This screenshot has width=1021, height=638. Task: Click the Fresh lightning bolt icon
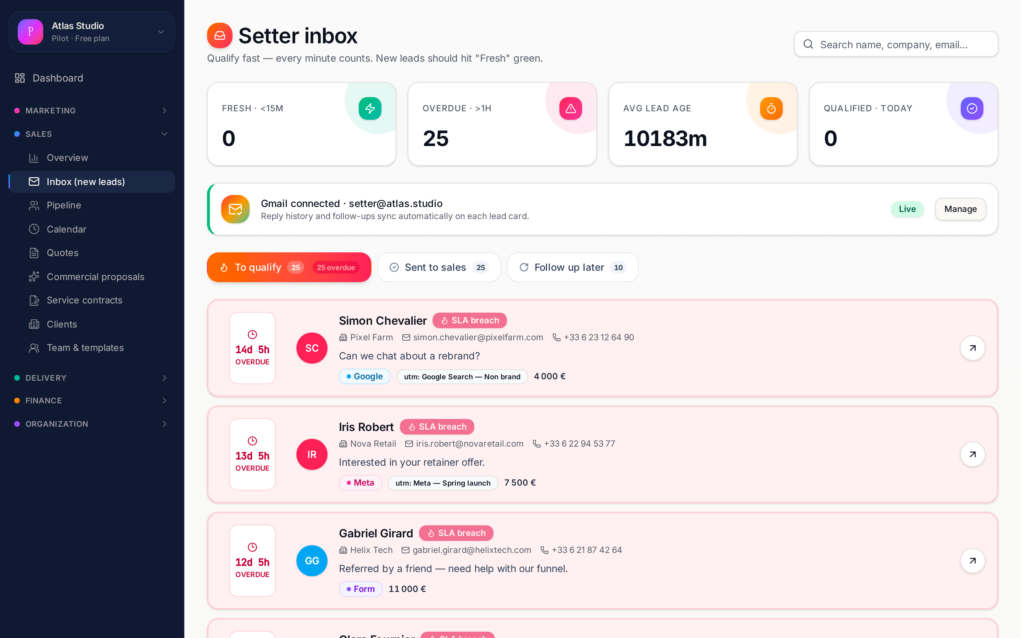click(370, 108)
